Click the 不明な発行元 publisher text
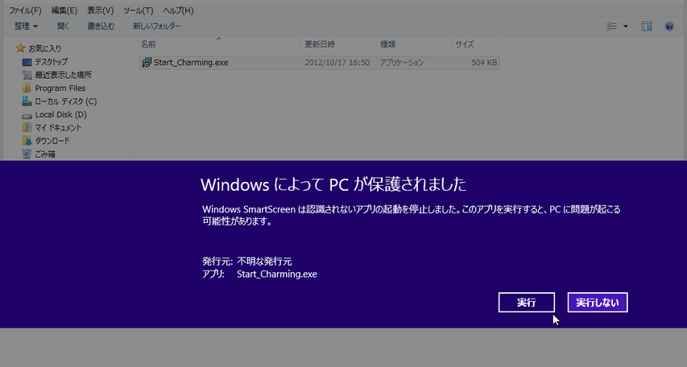The height and width of the screenshot is (367, 687). [264, 262]
